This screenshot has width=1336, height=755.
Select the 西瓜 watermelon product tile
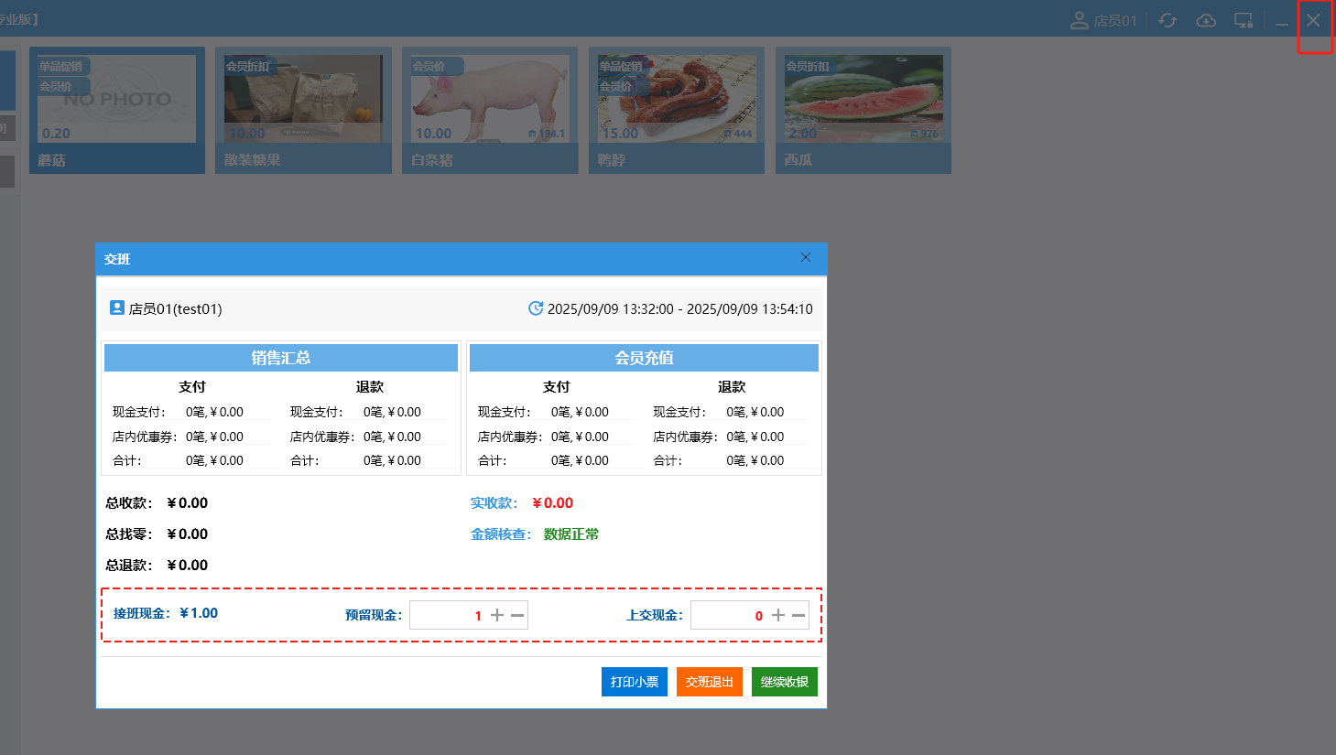pos(863,110)
